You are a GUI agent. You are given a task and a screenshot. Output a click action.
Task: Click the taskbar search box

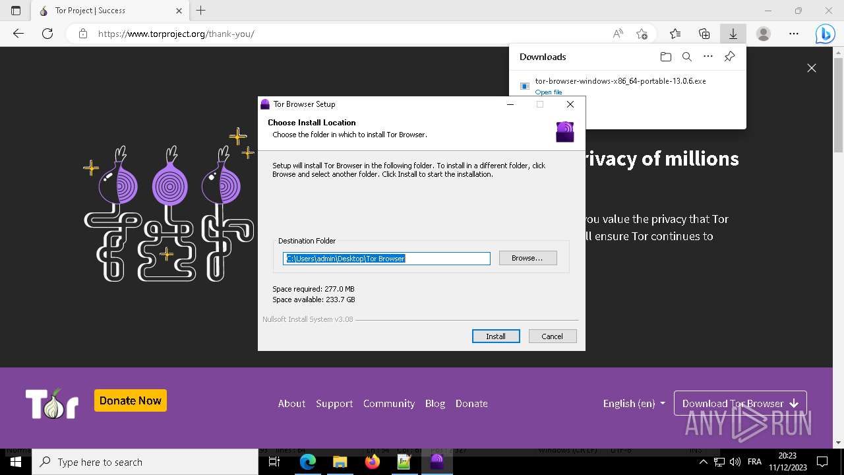coord(145,462)
